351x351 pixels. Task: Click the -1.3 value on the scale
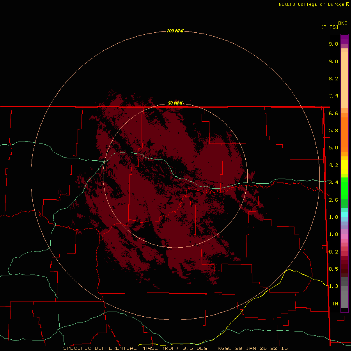click(x=332, y=286)
